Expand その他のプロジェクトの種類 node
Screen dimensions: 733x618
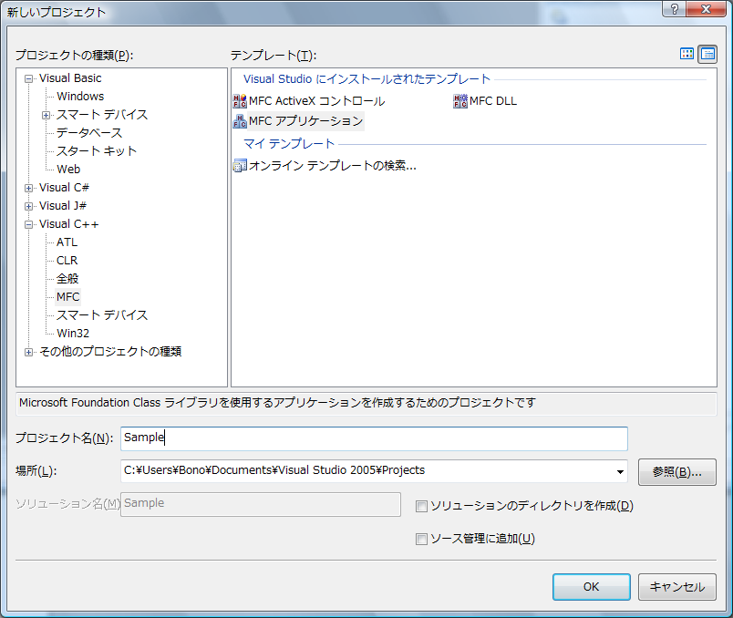(29, 352)
